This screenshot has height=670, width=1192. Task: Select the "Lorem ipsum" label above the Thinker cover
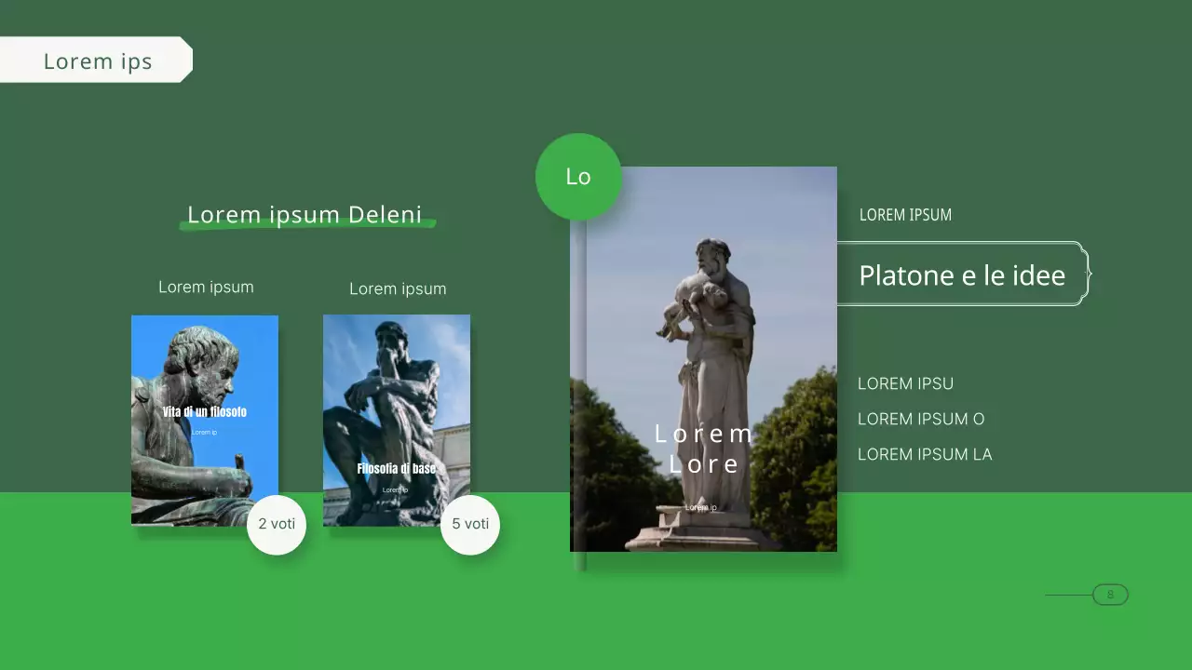coord(398,289)
